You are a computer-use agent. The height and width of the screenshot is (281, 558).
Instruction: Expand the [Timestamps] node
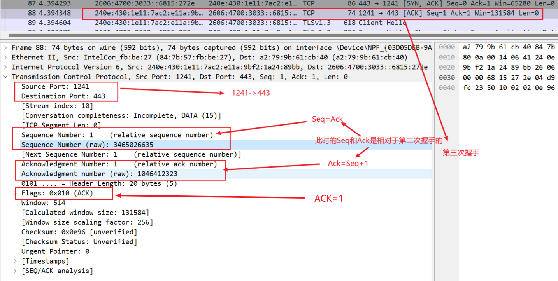tap(16, 261)
